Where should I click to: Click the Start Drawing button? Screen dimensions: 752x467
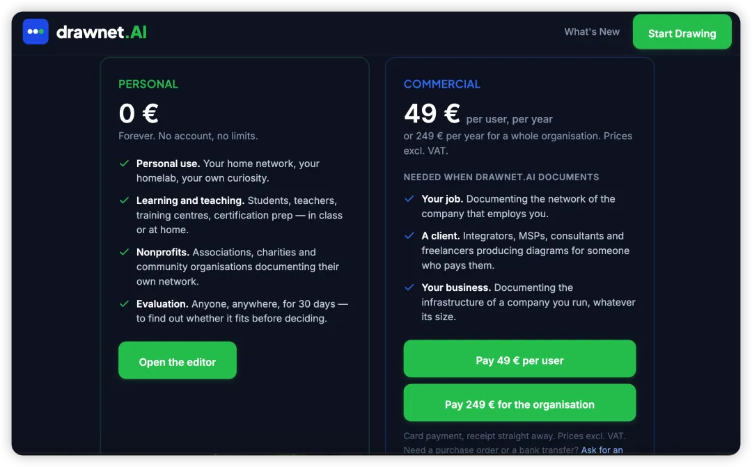[x=682, y=32]
